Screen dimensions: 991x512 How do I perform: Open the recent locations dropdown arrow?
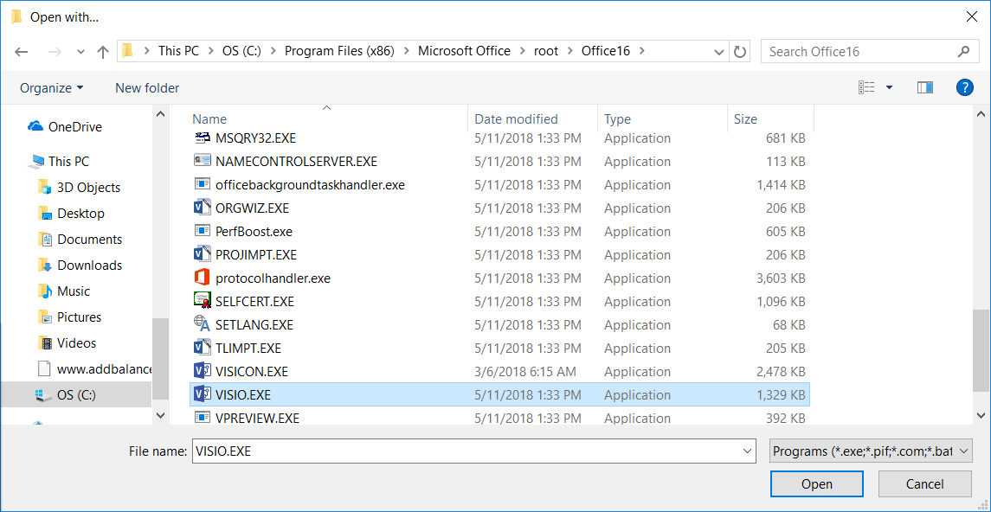point(80,52)
